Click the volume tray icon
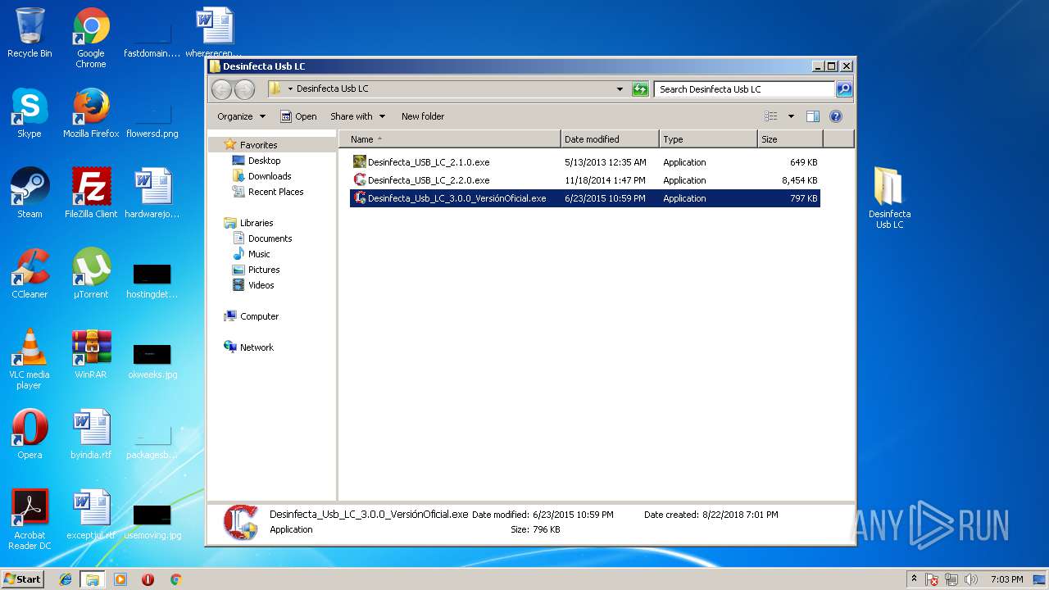Viewport: 1049px width, 590px height. pyautogui.click(x=972, y=579)
